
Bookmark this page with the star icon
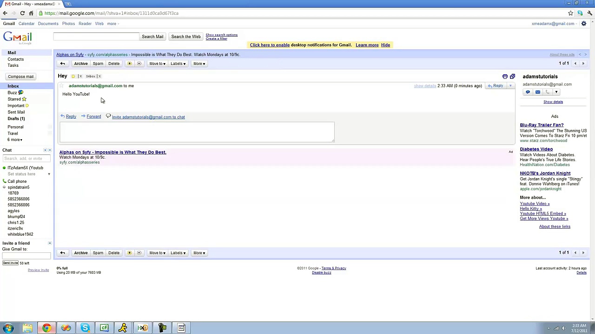pos(570,13)
